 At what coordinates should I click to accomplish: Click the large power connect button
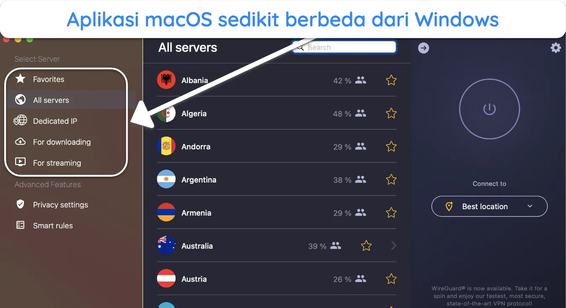click(489, 109)
